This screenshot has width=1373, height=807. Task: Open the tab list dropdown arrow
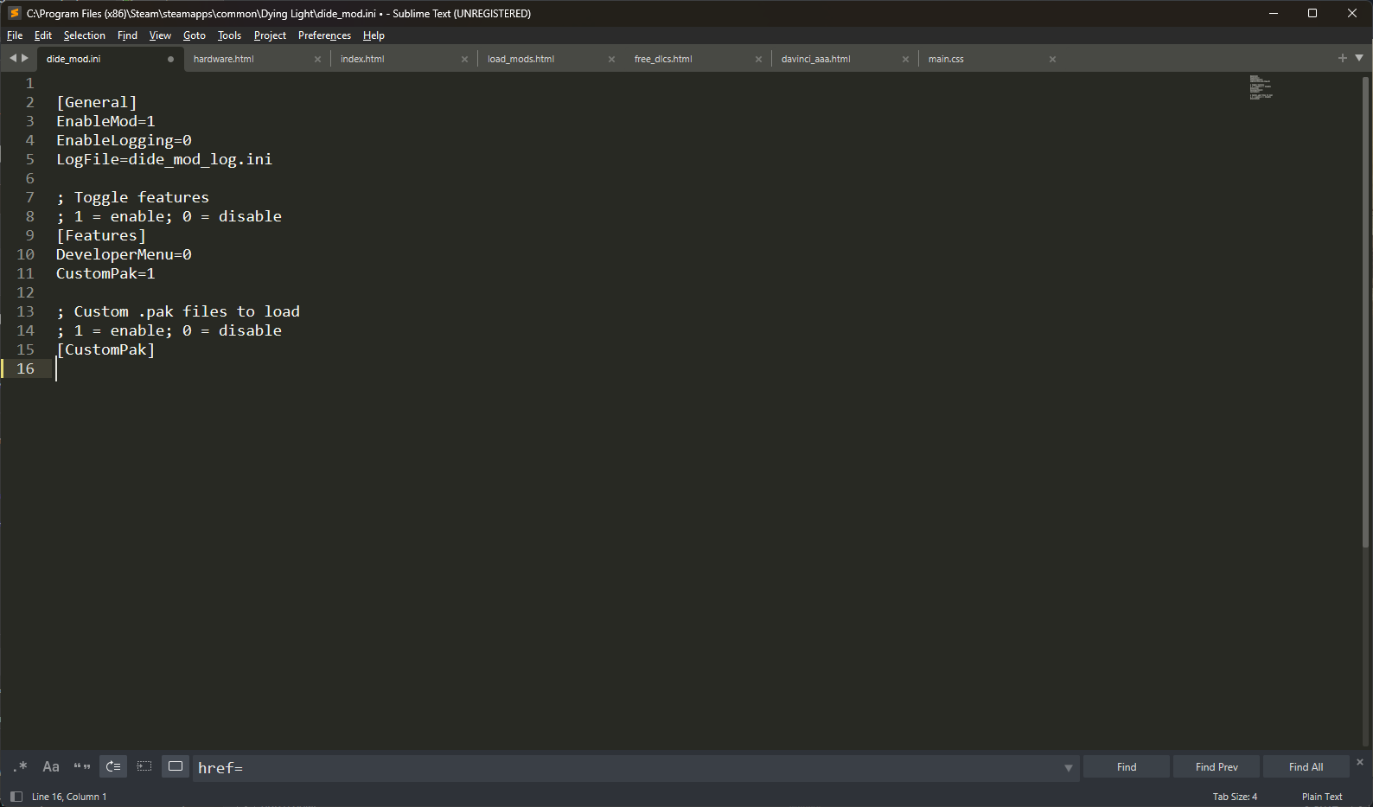point(1359,58)
